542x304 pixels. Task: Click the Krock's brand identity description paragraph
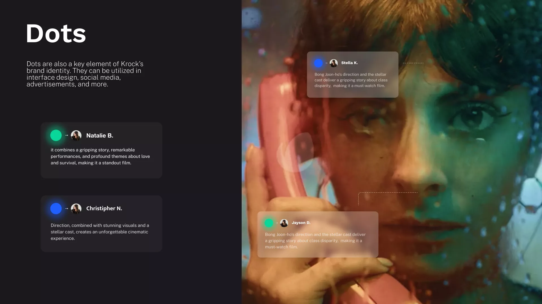point(85,74)
